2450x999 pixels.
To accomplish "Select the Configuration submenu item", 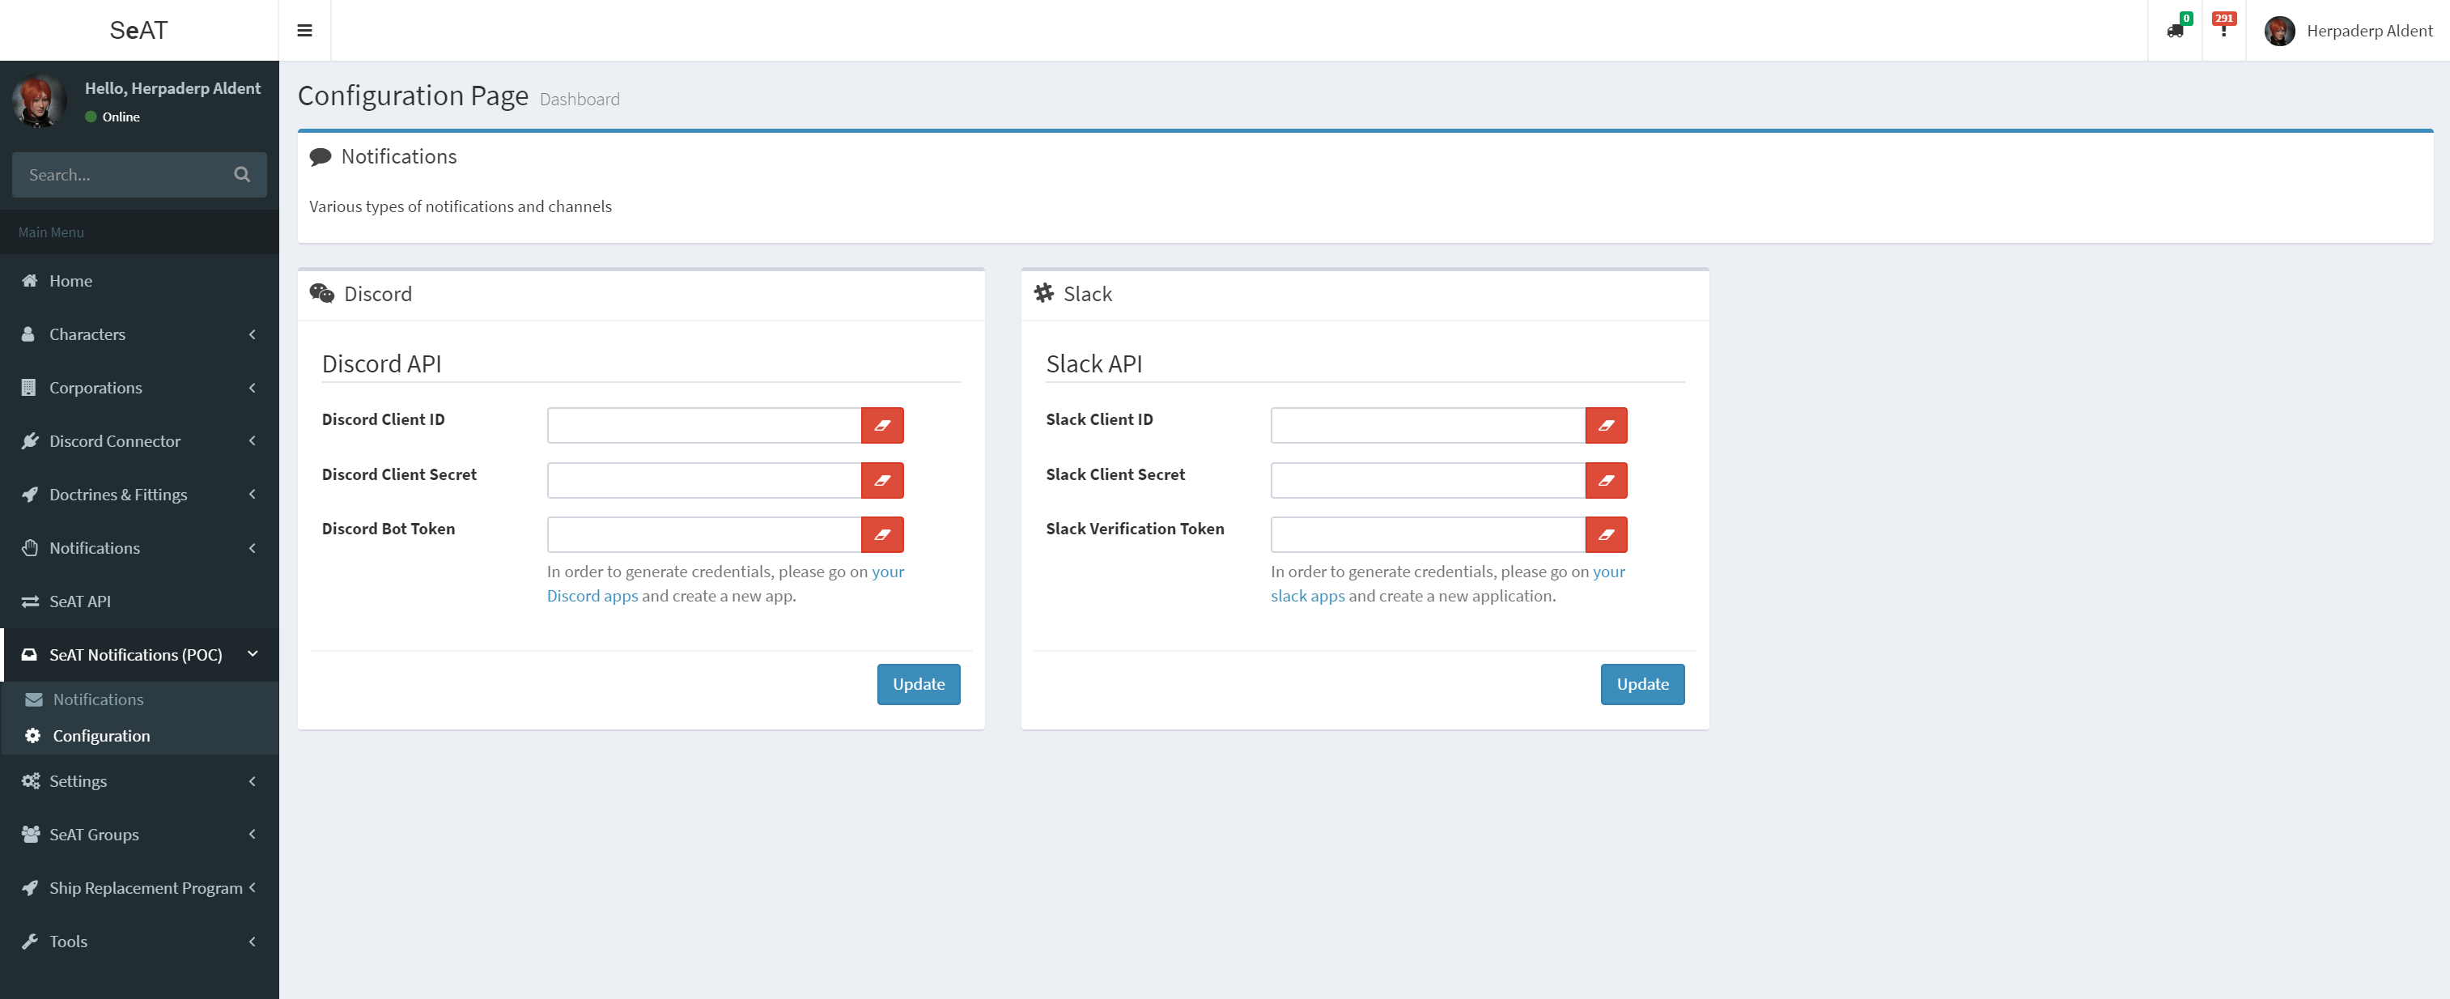I will 101,735.
